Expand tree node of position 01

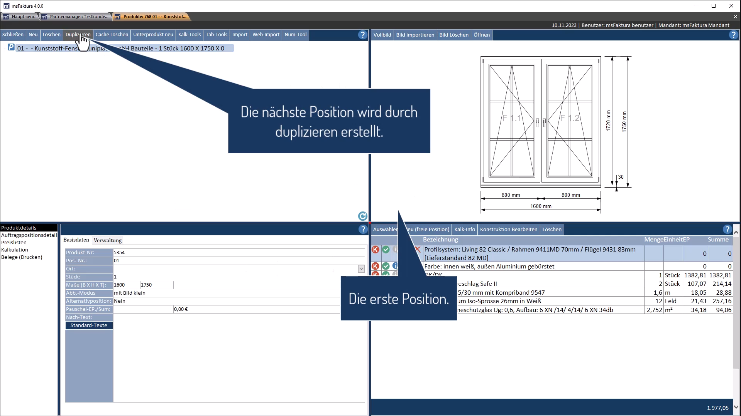(x=5, y=48)
